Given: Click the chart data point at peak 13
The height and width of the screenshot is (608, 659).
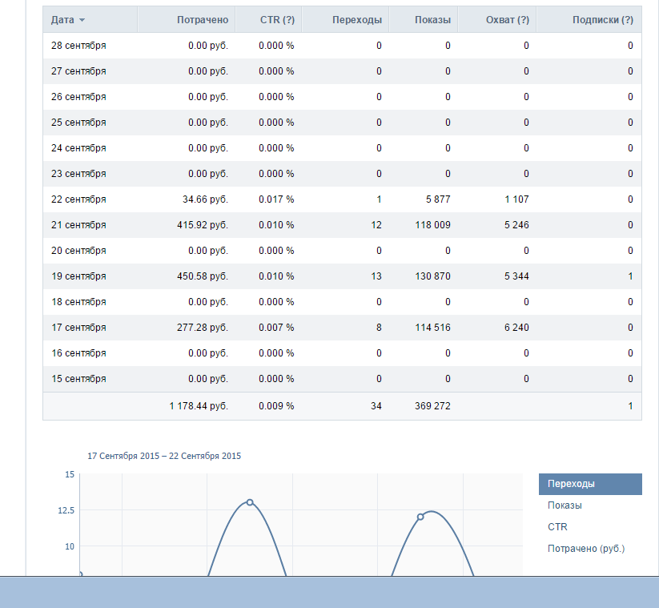Looking at the screenshot, I should (x=250, y=502).
